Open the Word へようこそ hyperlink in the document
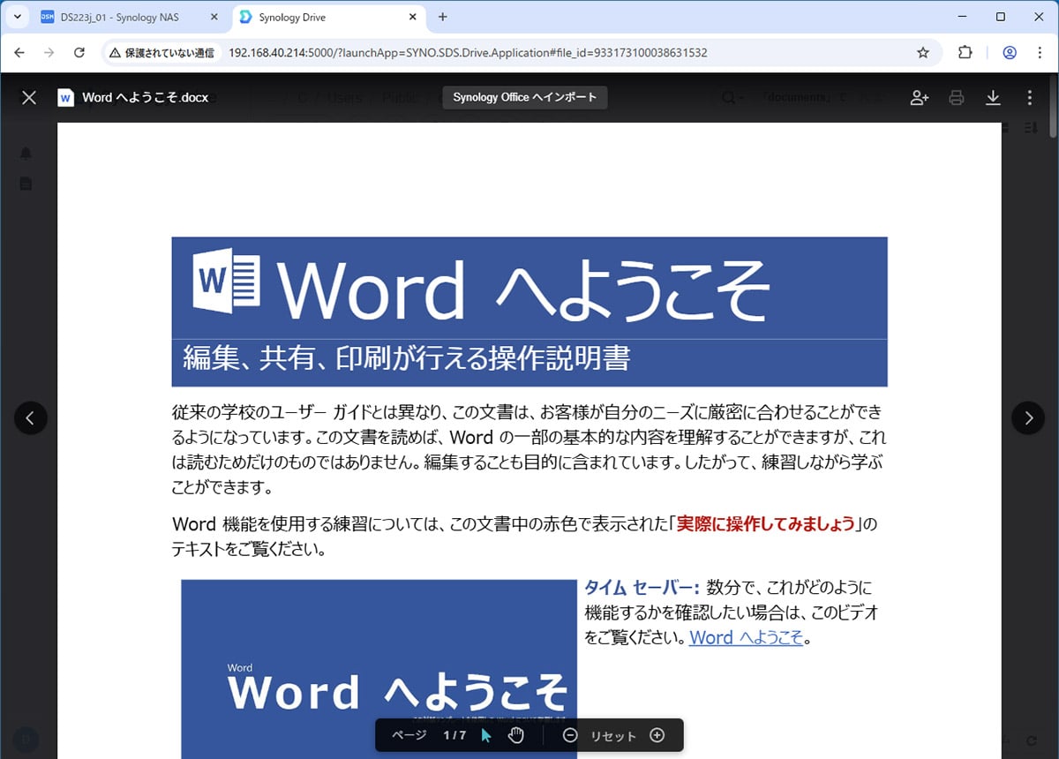This screenshot has width=1059, height=759. [746, 637]
